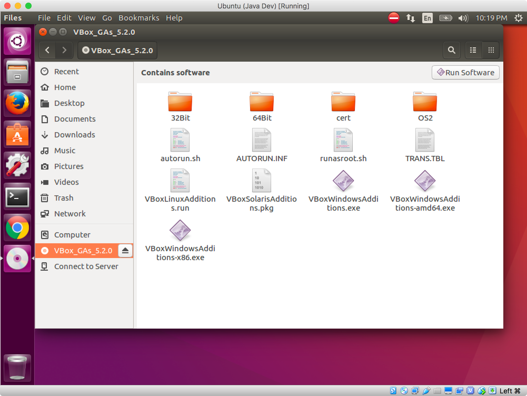The image size is (527, 396).
Task: Browse Network in the sidebar
Action: tap(84, 214)
